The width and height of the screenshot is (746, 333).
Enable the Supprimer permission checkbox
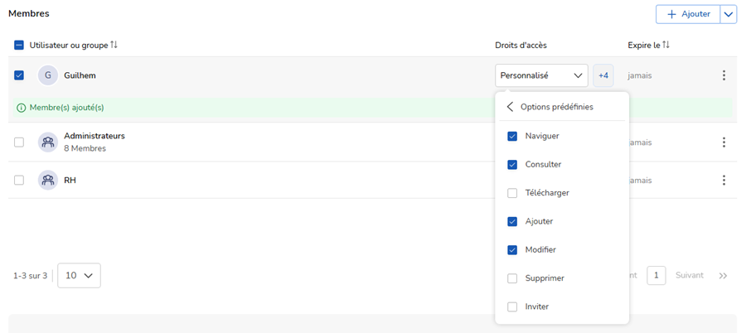coord(512,278)
